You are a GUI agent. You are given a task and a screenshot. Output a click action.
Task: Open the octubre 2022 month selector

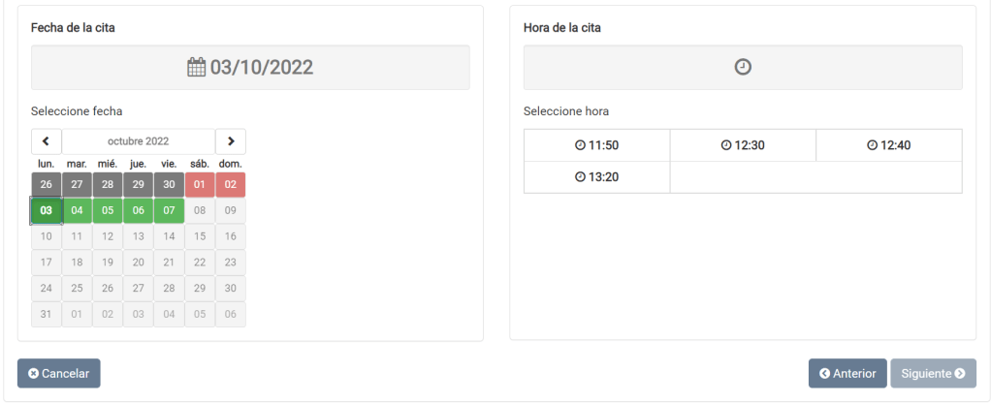[138, 141]
